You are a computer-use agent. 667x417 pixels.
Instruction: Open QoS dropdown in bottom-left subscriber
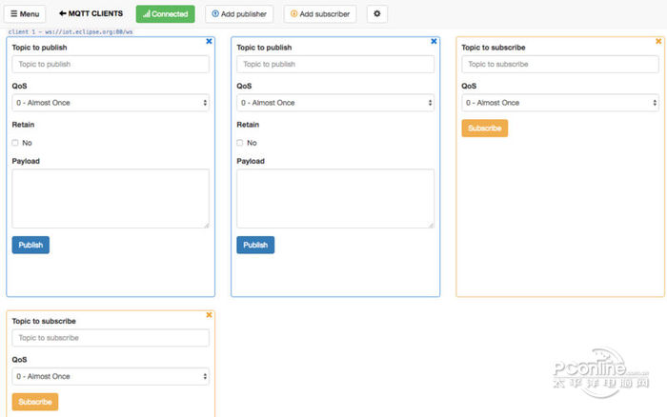[111, 376]
